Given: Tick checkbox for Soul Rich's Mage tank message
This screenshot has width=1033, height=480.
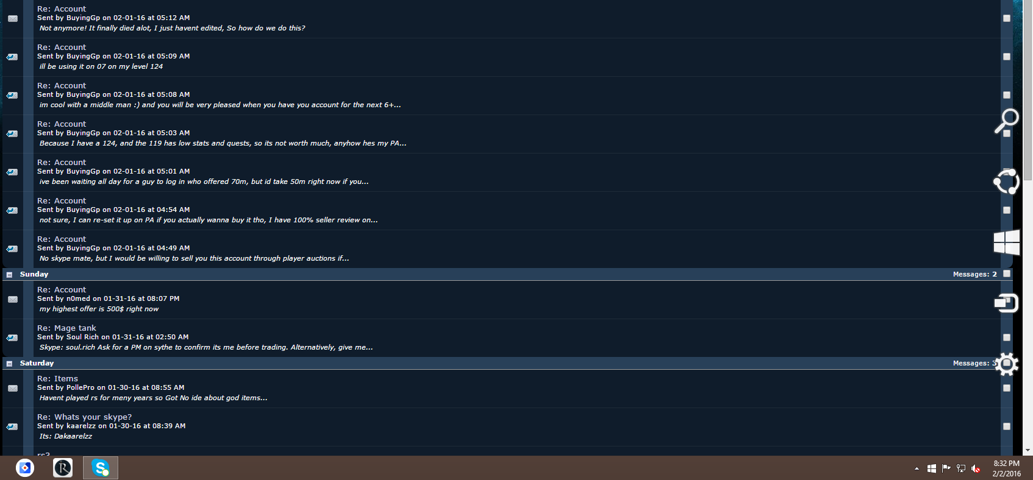Looking at the screenshot, I should tap(1007, 337).
